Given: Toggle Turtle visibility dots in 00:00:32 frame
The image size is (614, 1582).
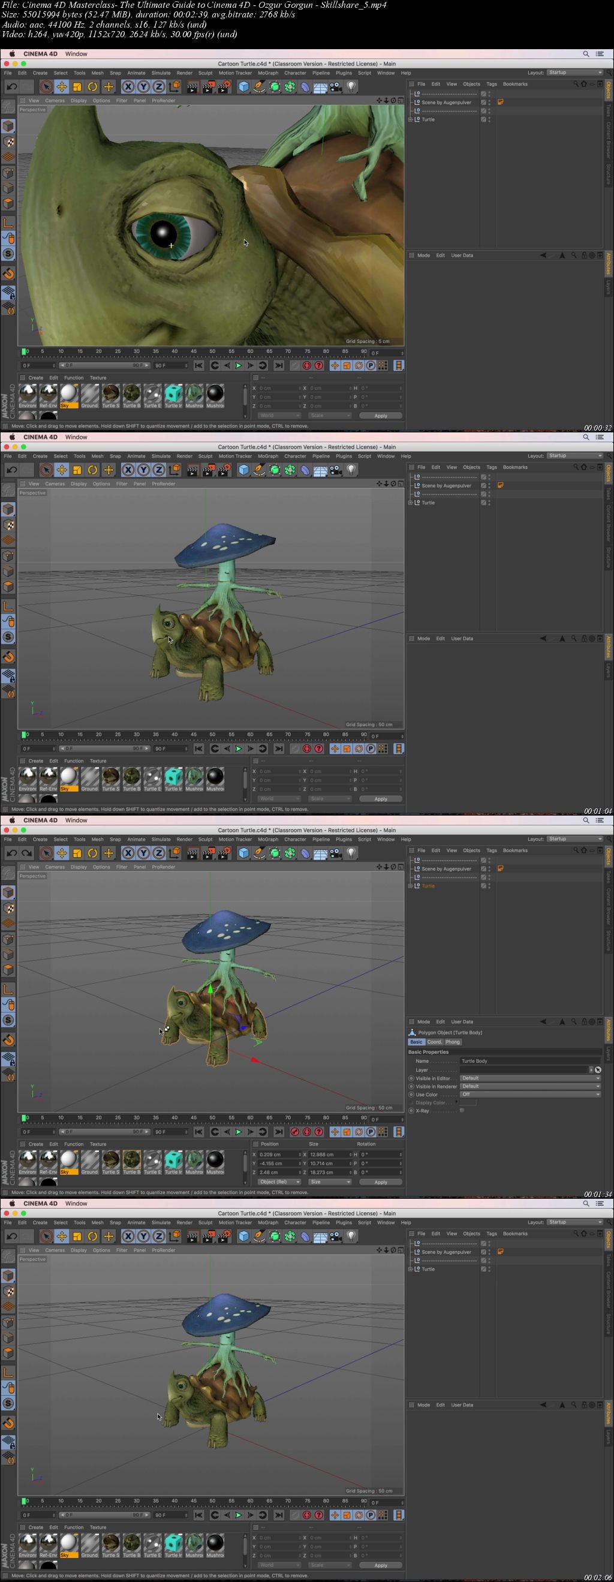Looking at the screenshot, I should coord(489,119).
